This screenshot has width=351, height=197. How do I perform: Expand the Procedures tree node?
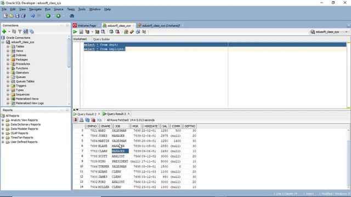(8, 64)
